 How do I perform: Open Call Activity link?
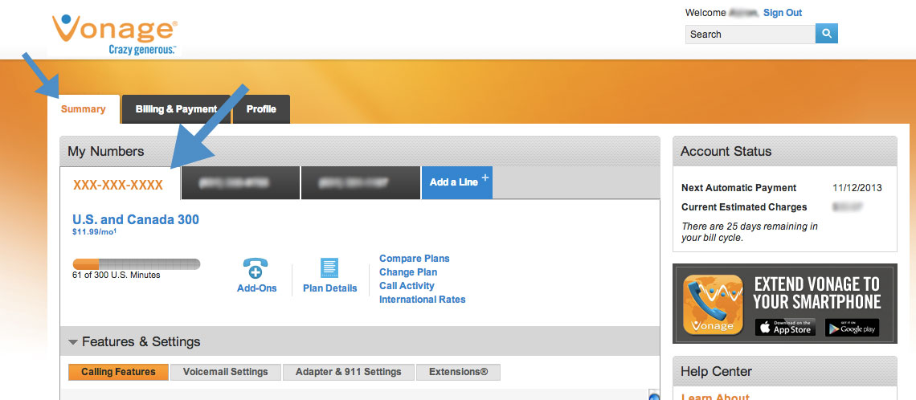click(x=407, y=286)
